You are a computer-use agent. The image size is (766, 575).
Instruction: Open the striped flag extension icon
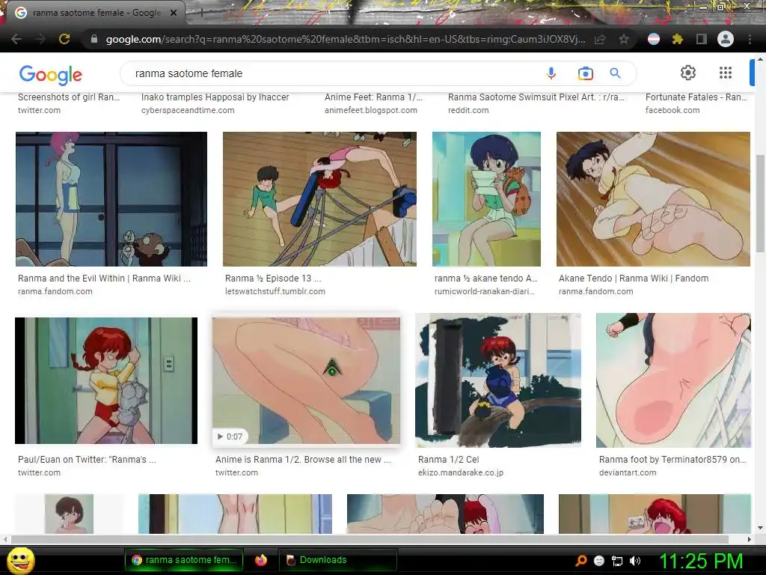tap(654, 39)
